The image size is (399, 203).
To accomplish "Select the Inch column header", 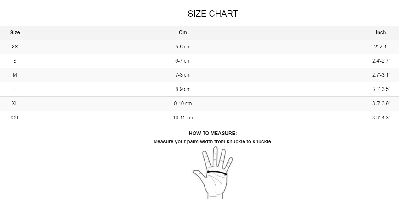I will pos(381,32).
